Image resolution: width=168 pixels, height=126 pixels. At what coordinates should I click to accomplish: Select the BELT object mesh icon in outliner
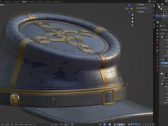coord(163,11)
